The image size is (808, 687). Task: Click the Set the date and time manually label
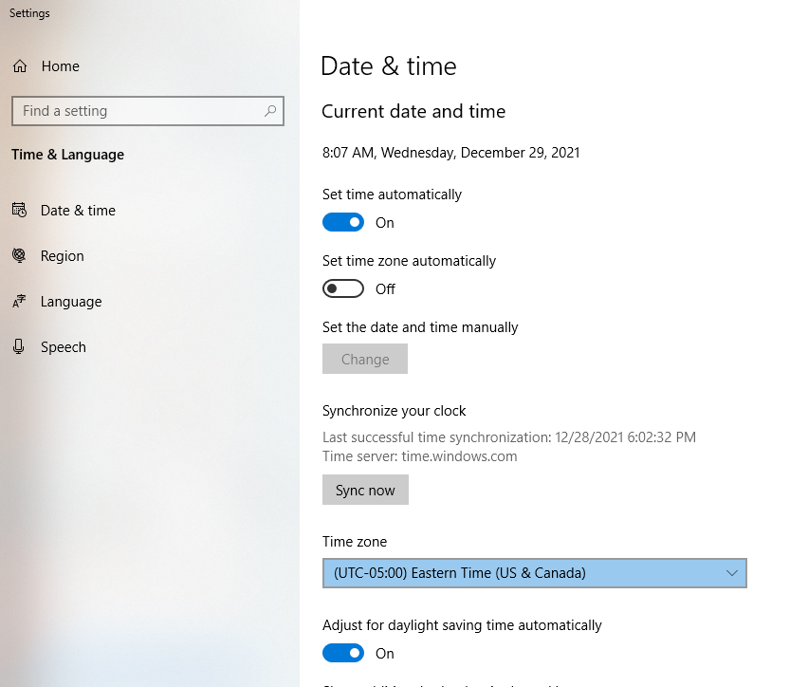(x=420, y=327)
